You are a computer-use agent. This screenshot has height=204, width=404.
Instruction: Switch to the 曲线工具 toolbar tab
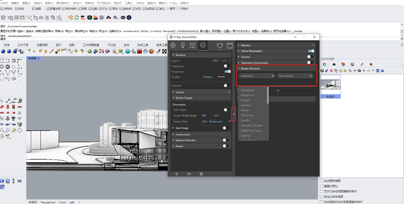point(143,45)
